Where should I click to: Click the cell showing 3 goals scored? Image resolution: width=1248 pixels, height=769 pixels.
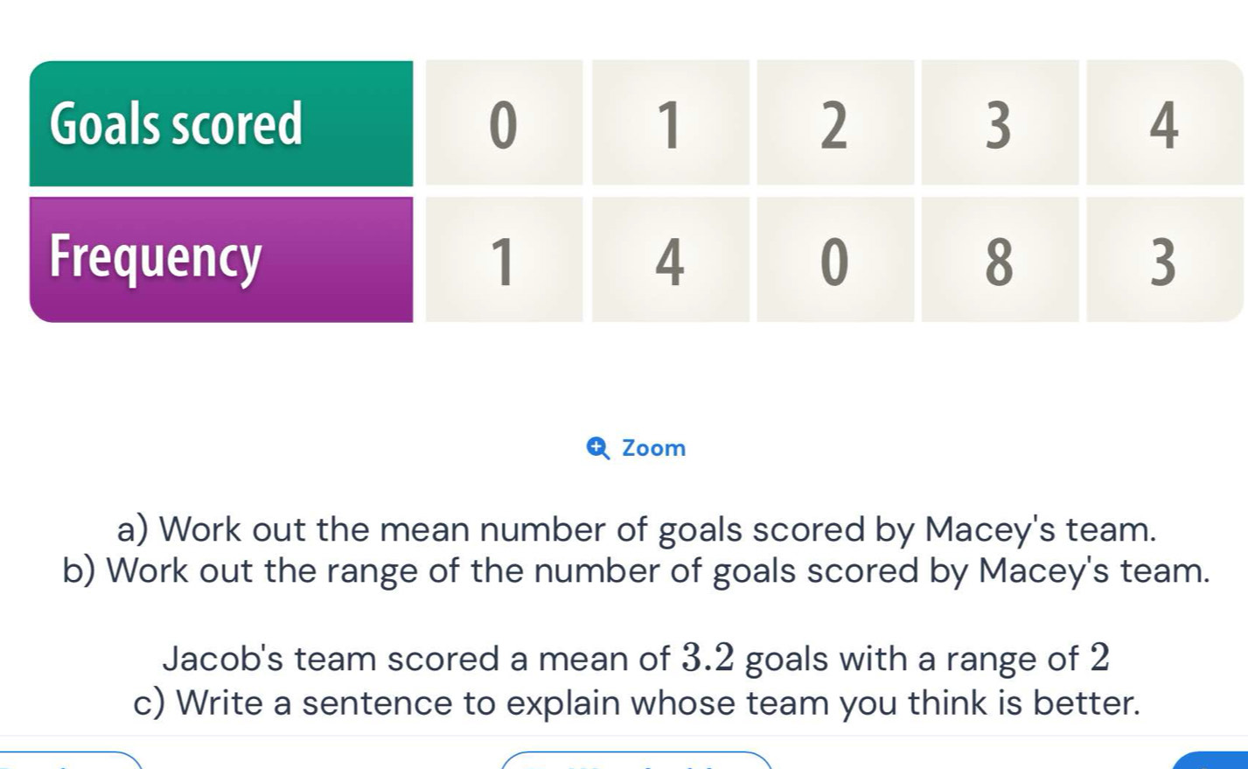pyautogui.click(x=1000, y=122)
